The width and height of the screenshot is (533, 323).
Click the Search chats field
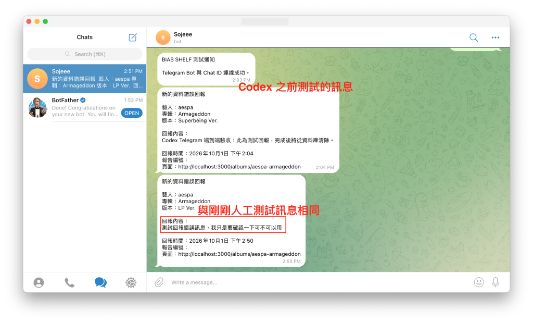[x=85, y=54]
